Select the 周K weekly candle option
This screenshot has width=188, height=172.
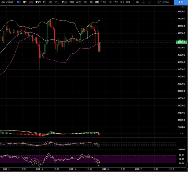[x=128, y=2]
